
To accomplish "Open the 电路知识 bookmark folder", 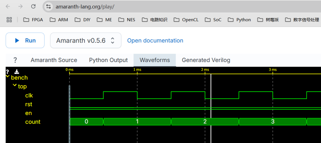I will click(155, 20).
